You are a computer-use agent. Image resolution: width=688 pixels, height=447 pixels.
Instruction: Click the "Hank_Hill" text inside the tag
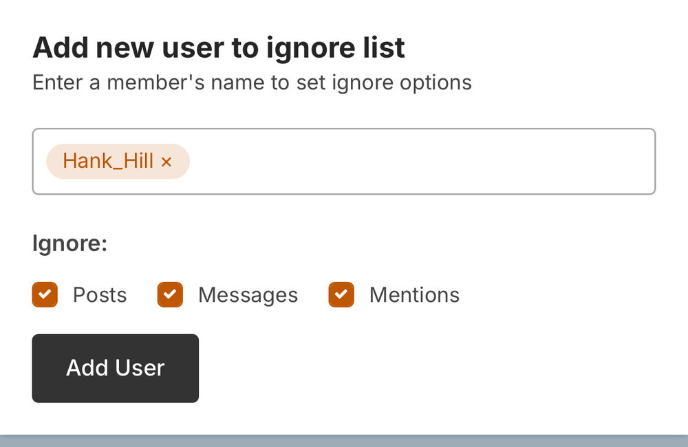[108, 162]
